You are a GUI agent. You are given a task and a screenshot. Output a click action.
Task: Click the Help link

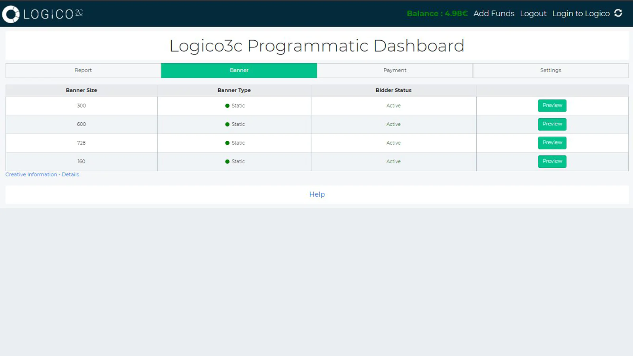point(317,194)
